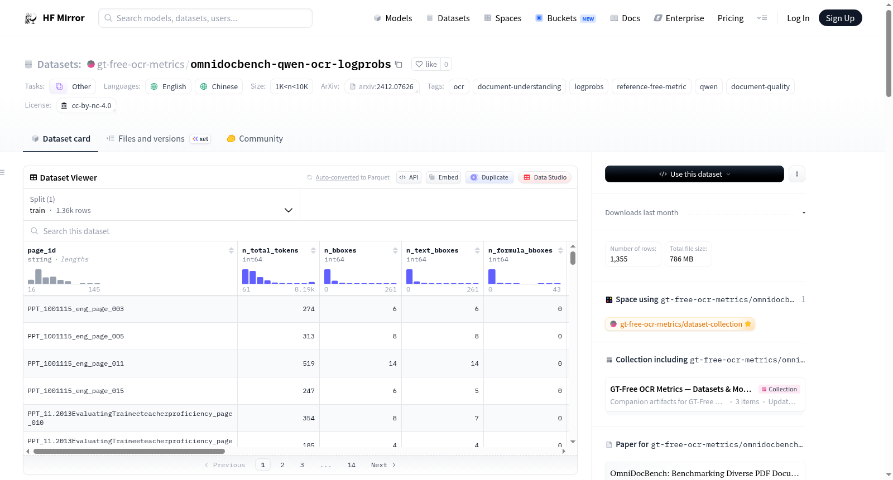Viewport: 893px width, 480px height.
Task: Open the Docs page
Action: pos(625,18)
